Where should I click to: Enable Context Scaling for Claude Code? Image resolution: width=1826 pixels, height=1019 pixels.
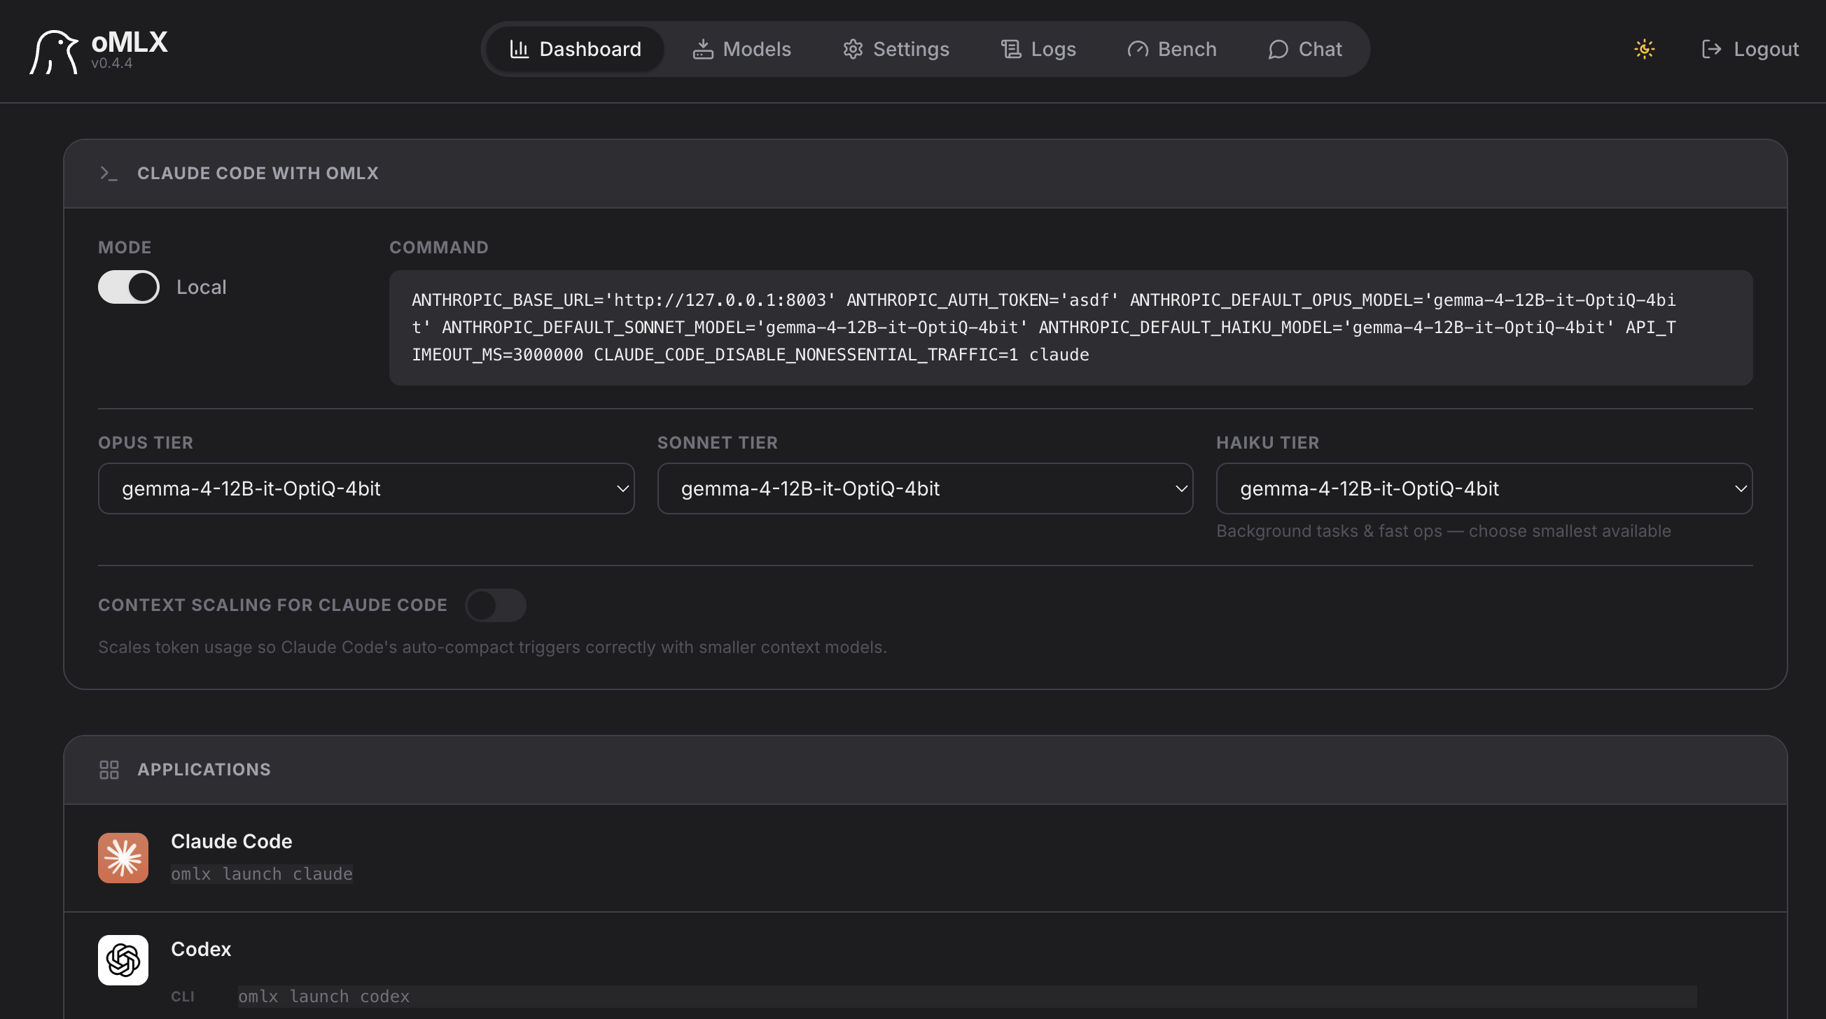click(495, 605)
